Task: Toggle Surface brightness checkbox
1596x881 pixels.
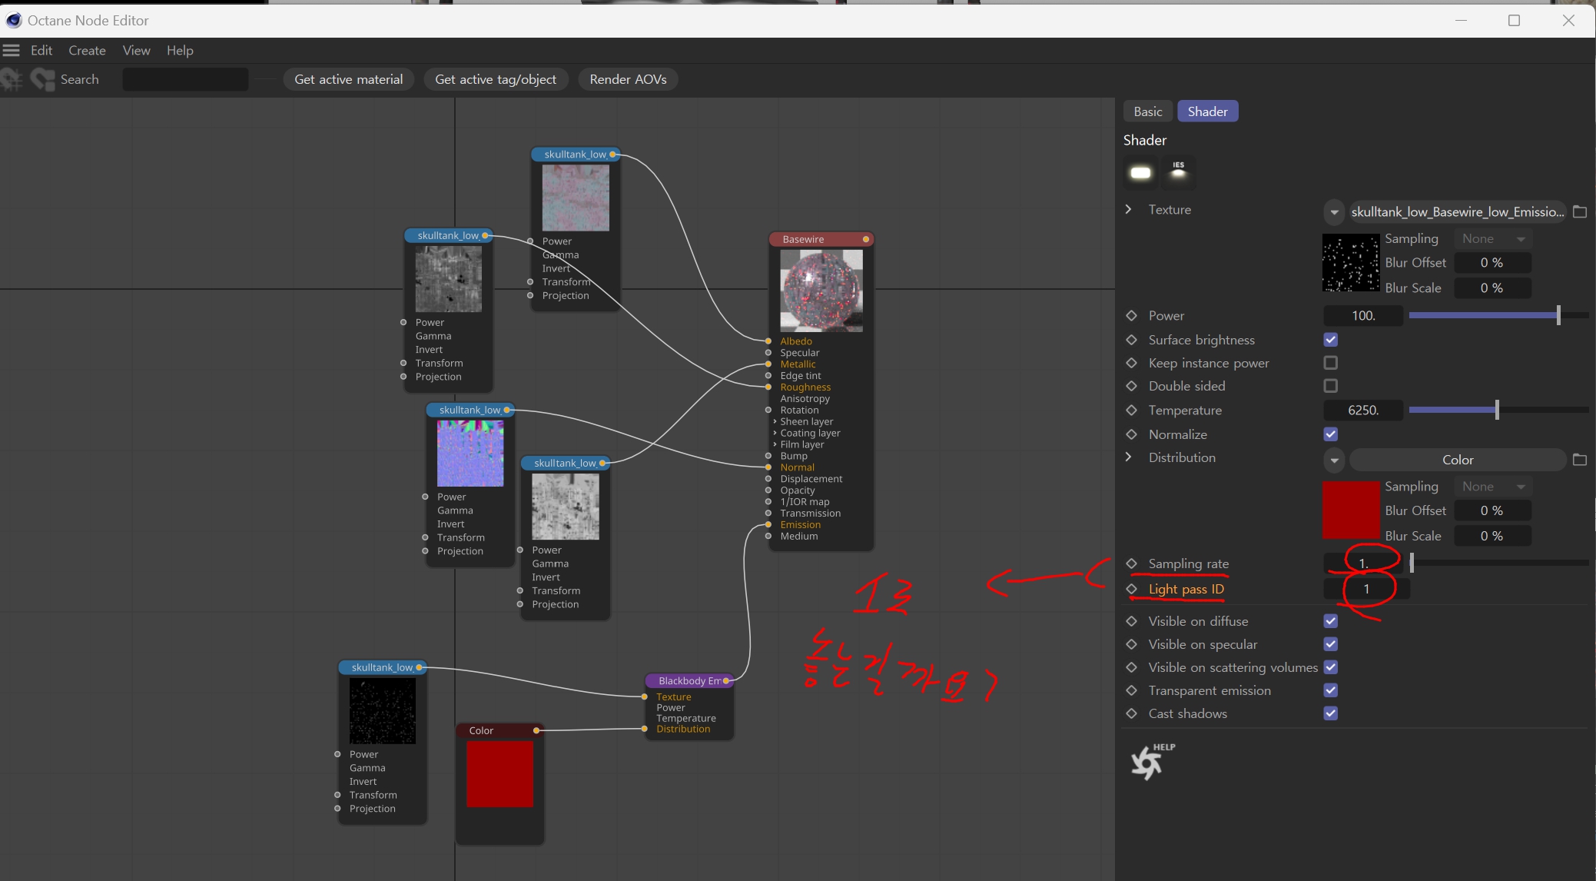Action: coord(1331,340)
